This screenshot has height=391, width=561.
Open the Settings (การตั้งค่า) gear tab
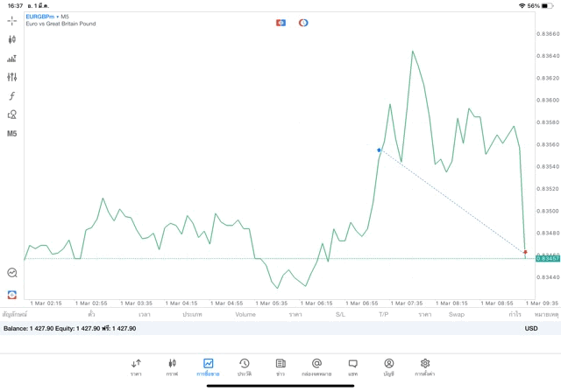pos(425,367)
